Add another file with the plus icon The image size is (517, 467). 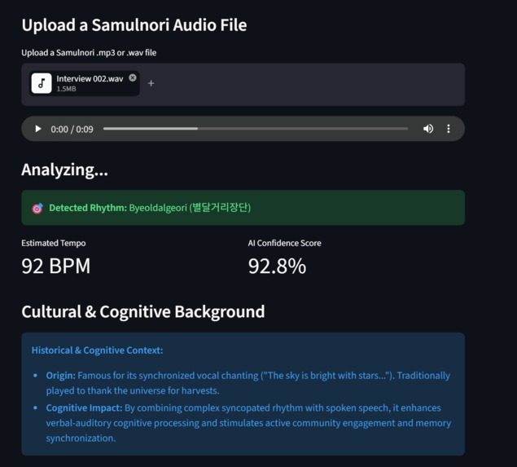[x=151, y=83]
